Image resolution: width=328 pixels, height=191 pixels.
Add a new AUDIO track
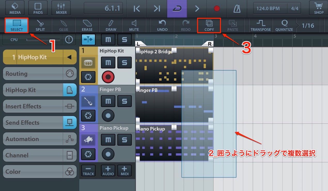pyautogui.click(x=108, y=171)
